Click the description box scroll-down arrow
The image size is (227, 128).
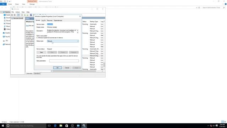(78, 33)
